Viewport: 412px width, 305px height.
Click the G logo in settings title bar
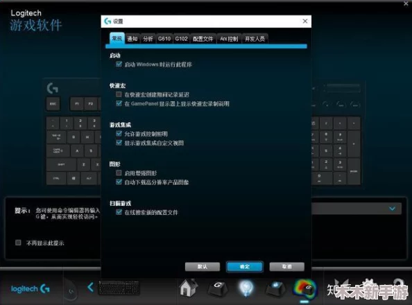pyautogui.click(x=108, y=21)
